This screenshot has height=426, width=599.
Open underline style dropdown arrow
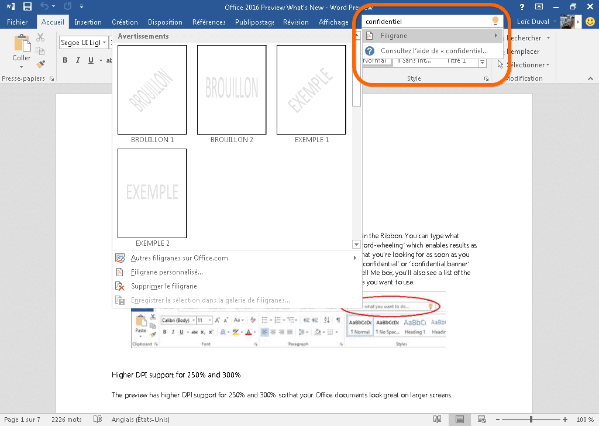pos(101,60)
